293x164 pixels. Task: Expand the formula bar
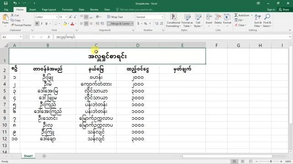290,37
